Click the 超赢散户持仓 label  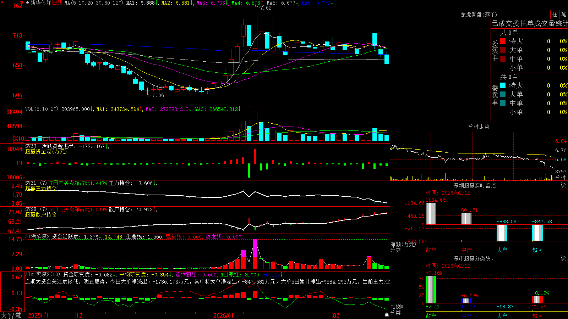tap(41, 214)
